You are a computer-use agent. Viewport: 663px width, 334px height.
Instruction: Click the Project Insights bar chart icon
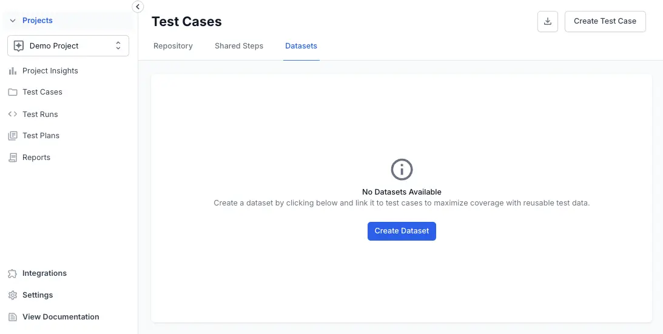click(x=12, y=71)
